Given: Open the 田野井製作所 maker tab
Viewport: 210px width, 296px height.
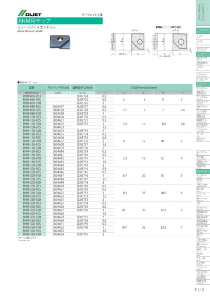Looking at the screenshot, I should click(x=203, y=213).
